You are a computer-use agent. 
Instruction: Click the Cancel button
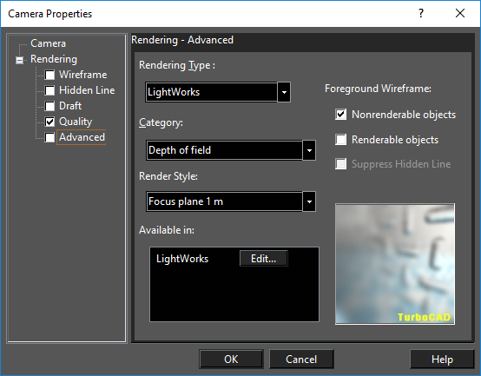[301, 360]
